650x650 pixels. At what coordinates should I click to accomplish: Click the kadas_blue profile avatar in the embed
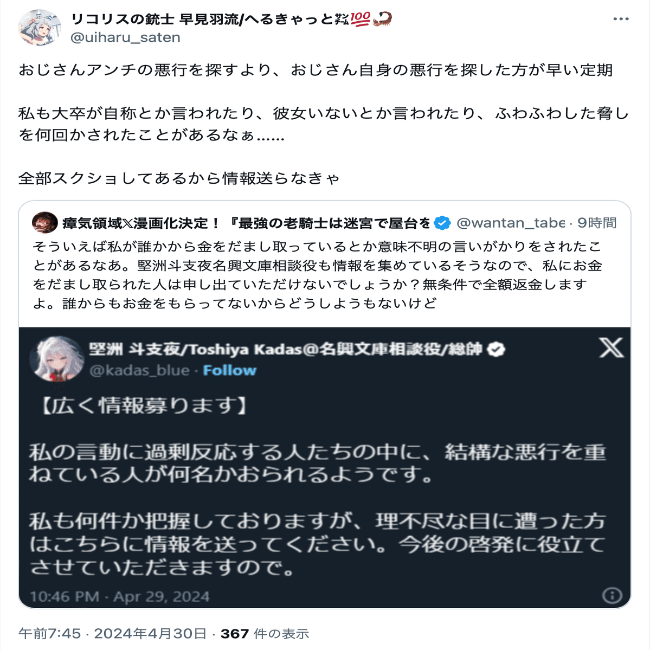click(x=56, y=359)
